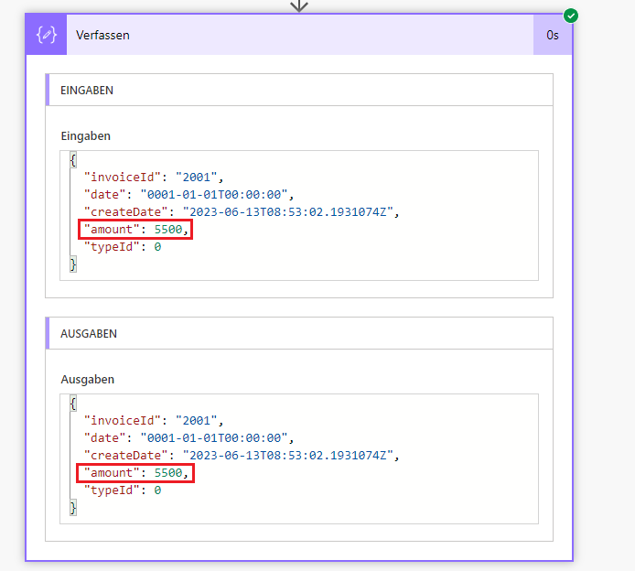
Task: Click date line in Ausgaben JSON
Action: coord(188,438)
